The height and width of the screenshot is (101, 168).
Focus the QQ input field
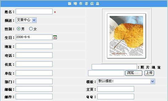pyautogui.click(x=116, y=97)
